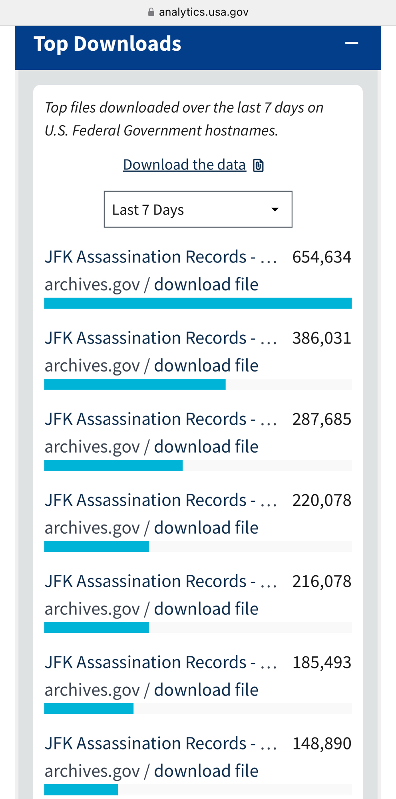This screenshot has width=396, height=799.
Task: Click the dropdown arrow in time range selector
Action: click(x=275, y=210)
